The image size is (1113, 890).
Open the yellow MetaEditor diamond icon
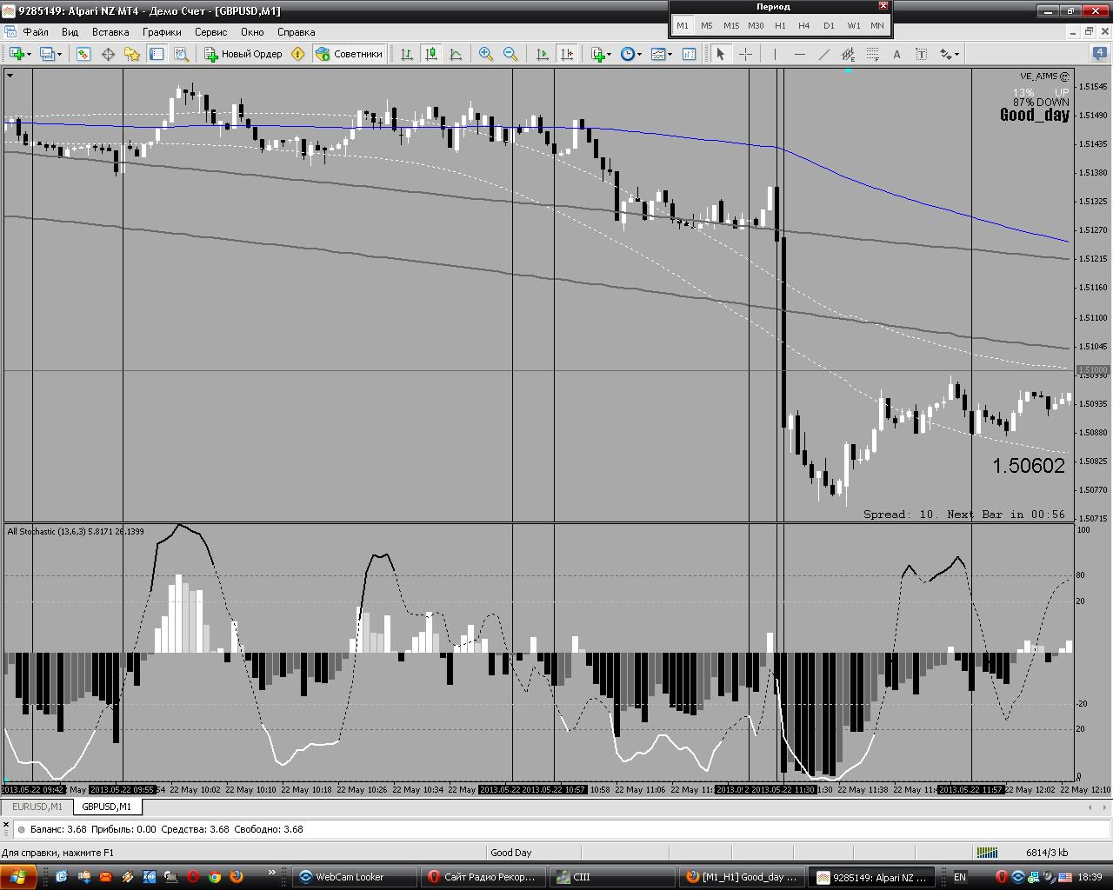pyautogui.click(x=298, y=54)
